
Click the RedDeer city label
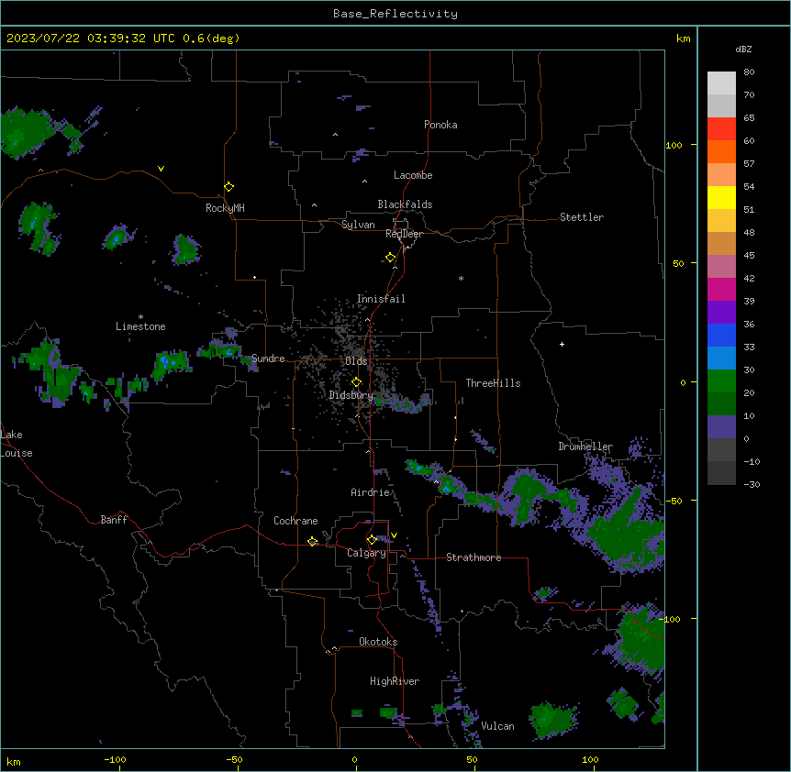(x=404, y=234)
